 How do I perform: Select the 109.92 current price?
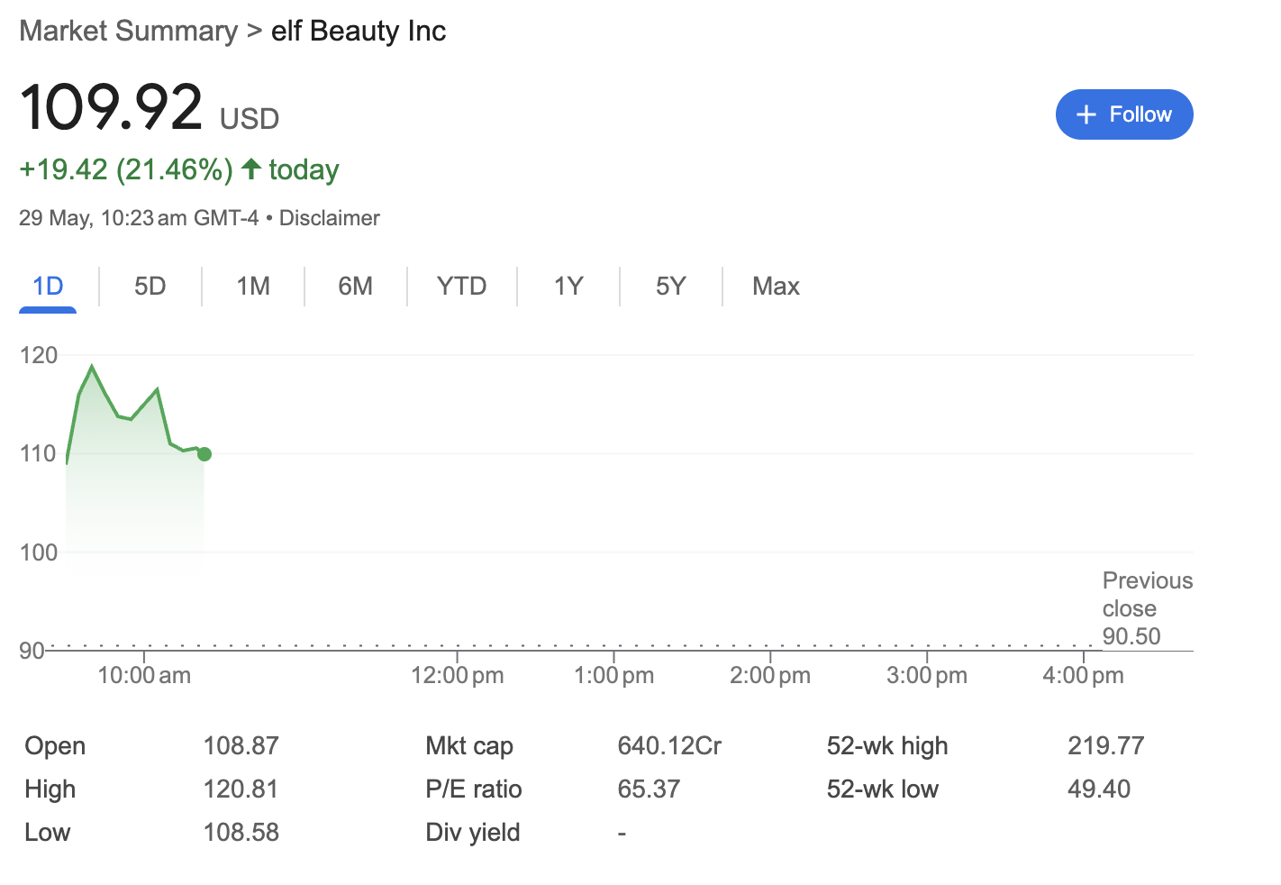click(x=111, y=107)
